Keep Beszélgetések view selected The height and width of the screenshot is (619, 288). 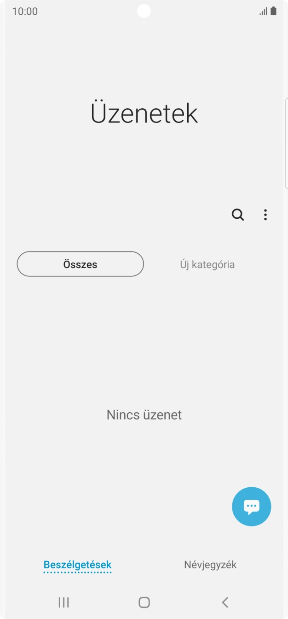pyautogui.click(x=77, y=564)
